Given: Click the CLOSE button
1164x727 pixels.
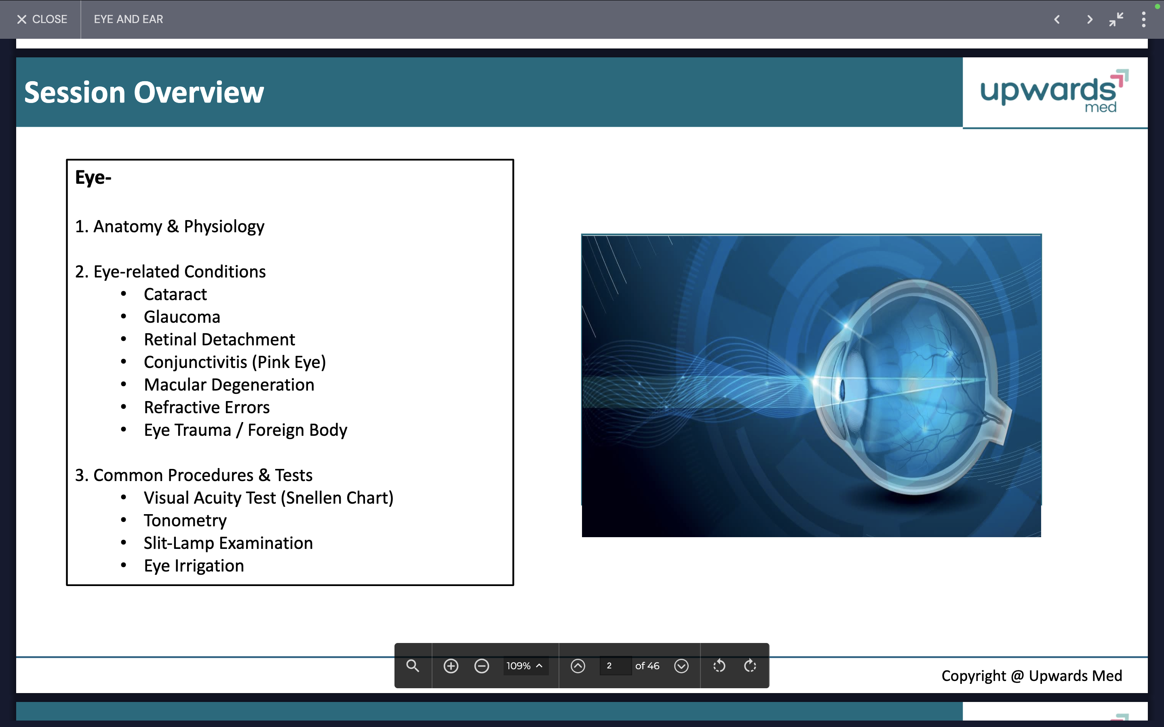Looking at the screenshot, I should tap(42, 19).
